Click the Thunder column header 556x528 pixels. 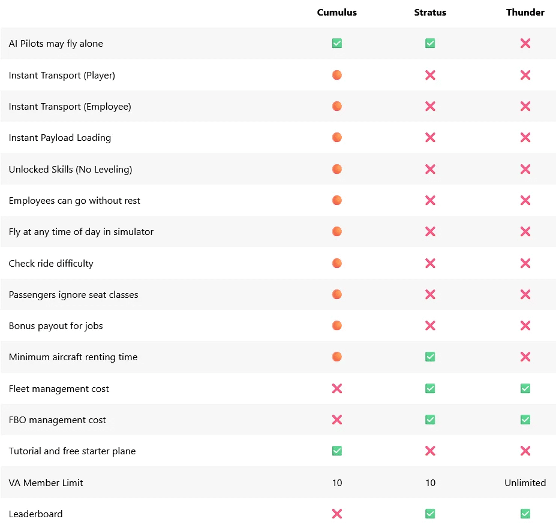click(525, 13)
